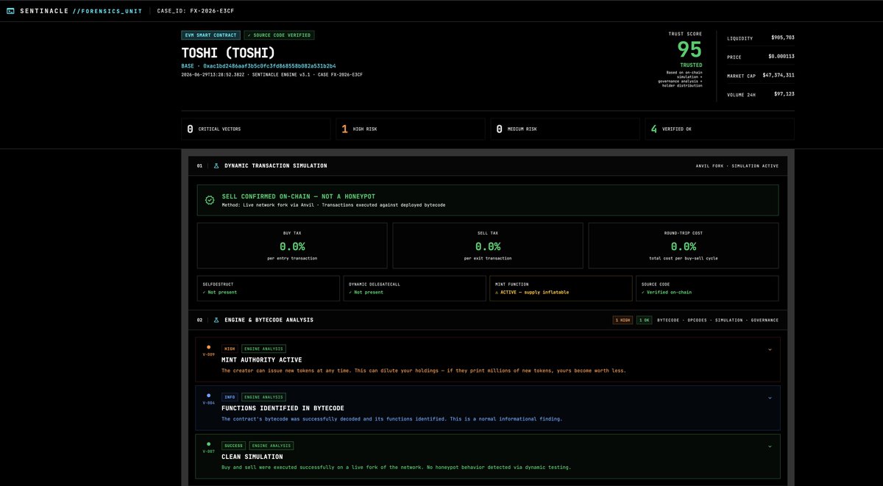Click the Source Code Verified badge

(x=280, y=35)
